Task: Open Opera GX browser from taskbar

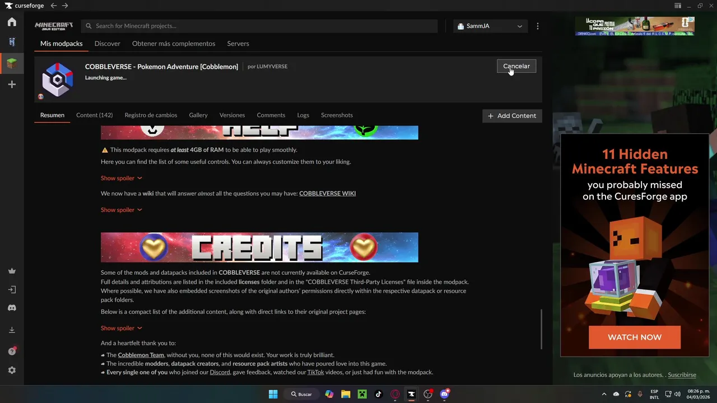Action: [395, 394]
